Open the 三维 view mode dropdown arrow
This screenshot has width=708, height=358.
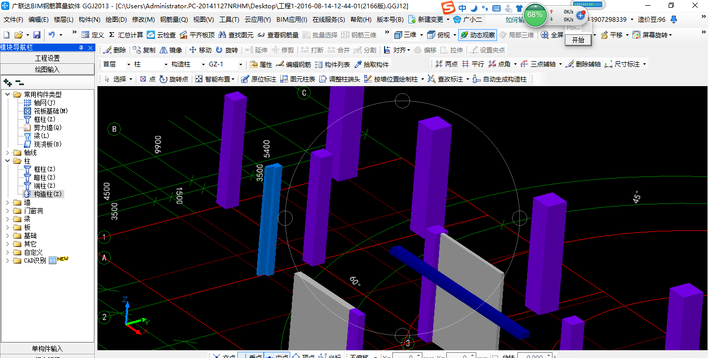(x=421, y=35)
